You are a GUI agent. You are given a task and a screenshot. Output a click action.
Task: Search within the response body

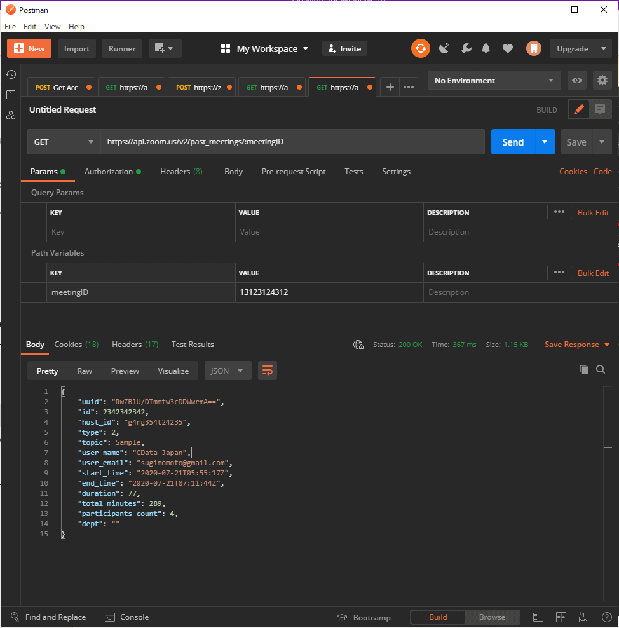click(x=601, y=369)
